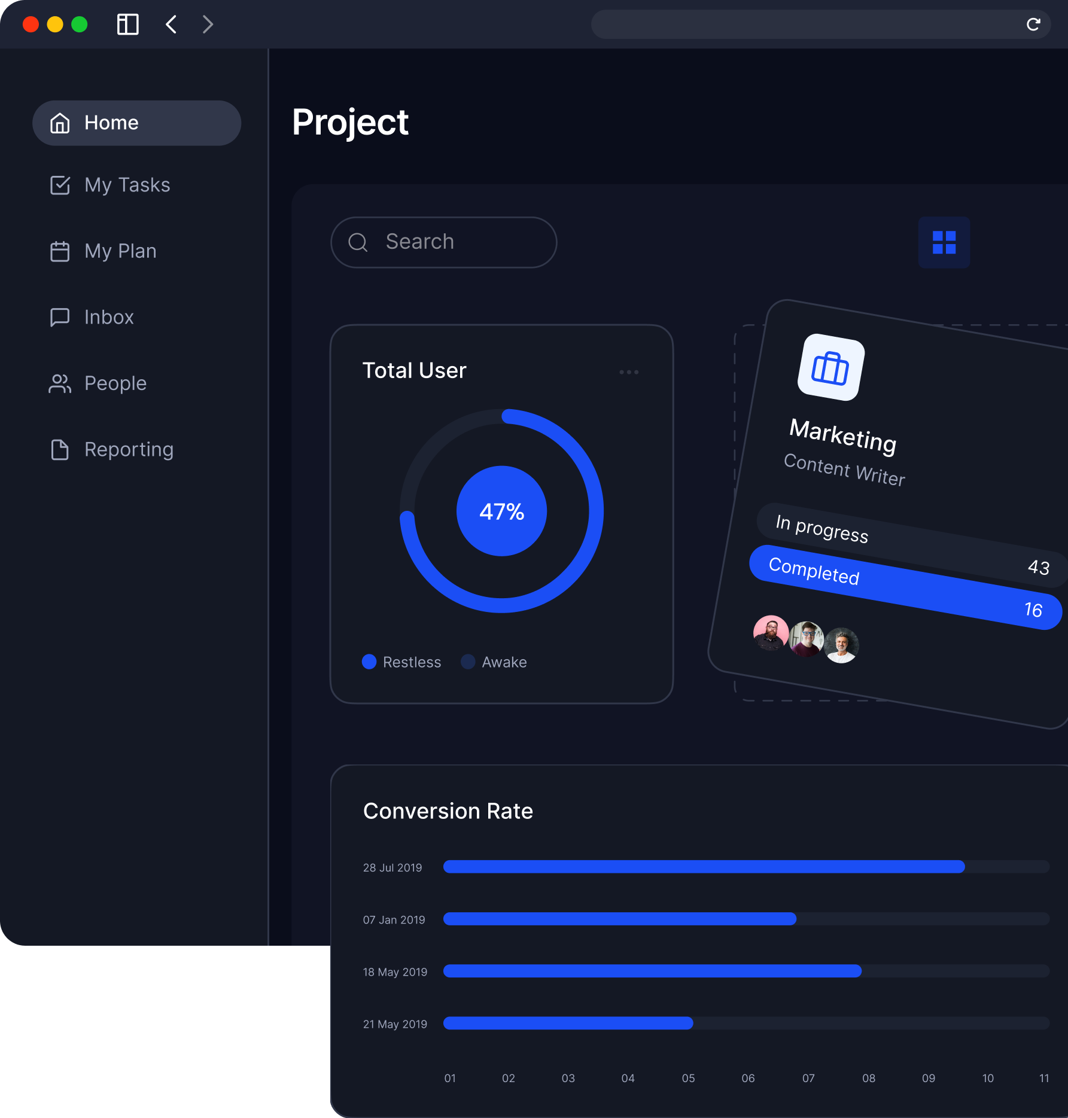
Task: Click the 07 Jan 2019 progress bar
Action: [x=746, y=919]
